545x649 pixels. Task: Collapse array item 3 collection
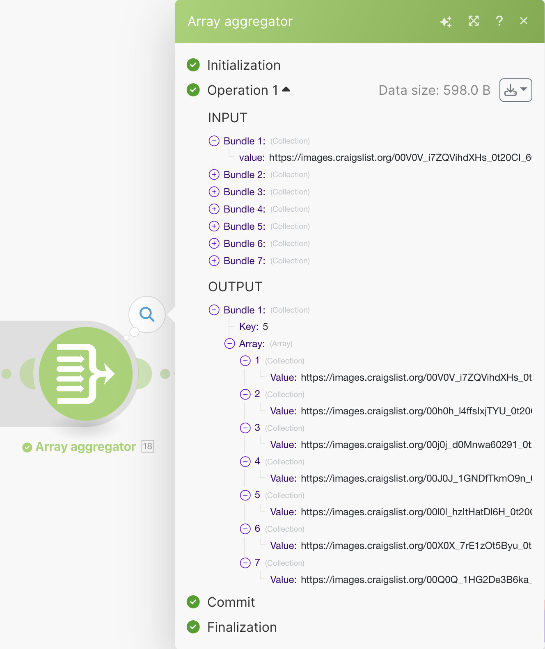click(x=245, y=428)
